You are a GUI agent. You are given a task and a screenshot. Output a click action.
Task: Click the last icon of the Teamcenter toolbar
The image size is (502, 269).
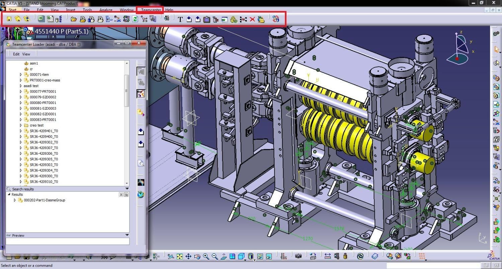click(275, 19)
